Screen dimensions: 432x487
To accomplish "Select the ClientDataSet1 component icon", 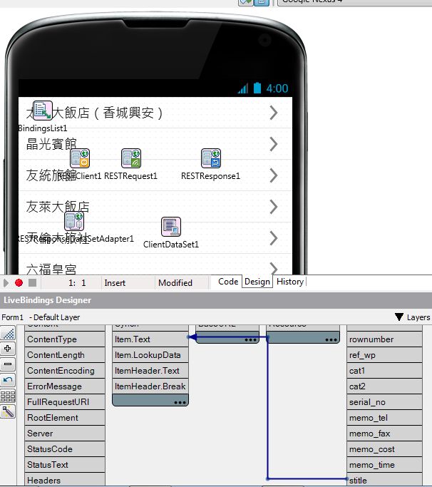I will point(171,227).
